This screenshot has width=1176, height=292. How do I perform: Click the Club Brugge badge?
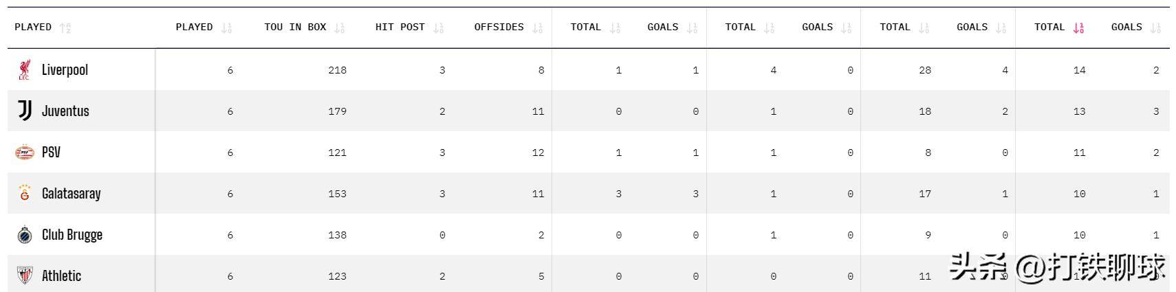(25, 234)
